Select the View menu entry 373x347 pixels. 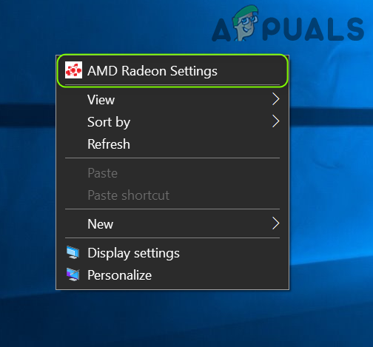click(x=172, y=100)
